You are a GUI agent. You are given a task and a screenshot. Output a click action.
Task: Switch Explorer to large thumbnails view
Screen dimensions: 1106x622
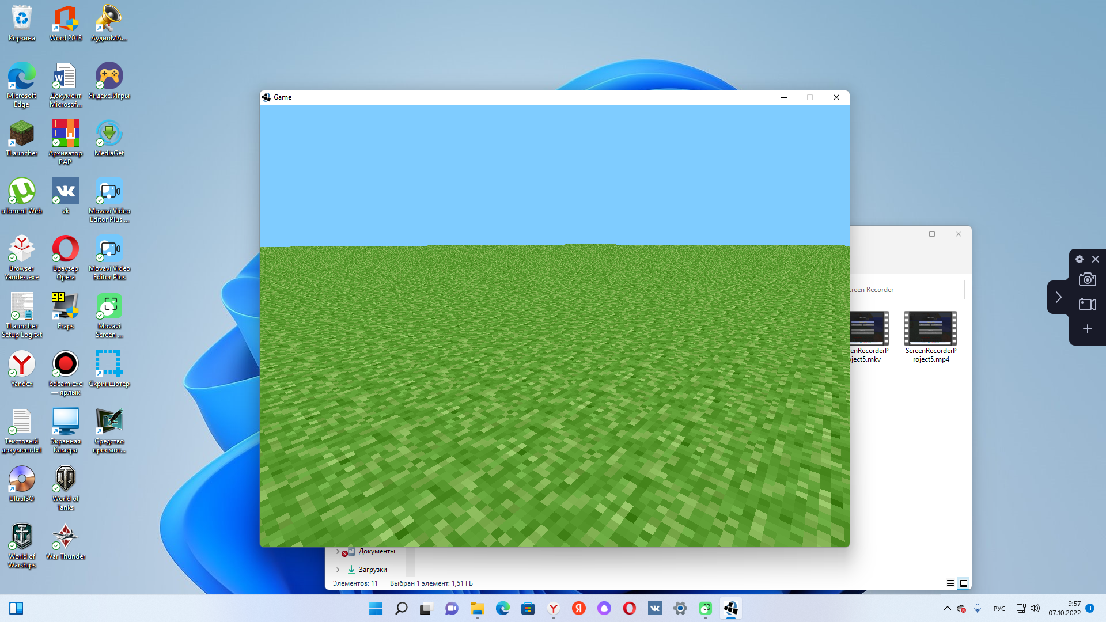[x=963, y=583]
